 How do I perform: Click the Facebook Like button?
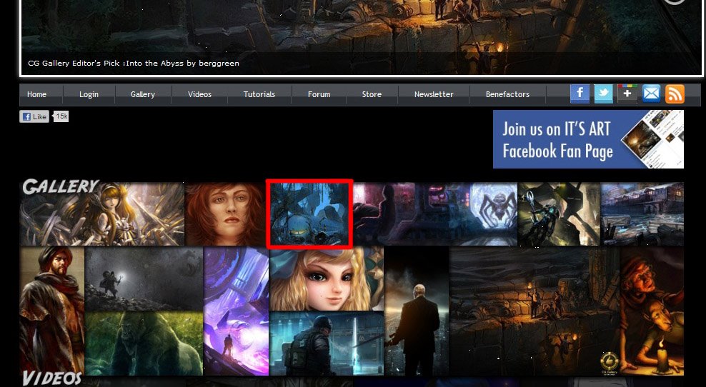[x=34, y=116]
